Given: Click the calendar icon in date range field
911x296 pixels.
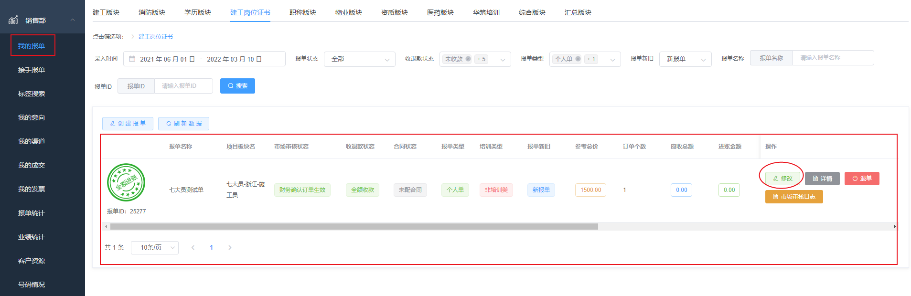Looking at the screenshot, I should (x=132, y=59).
